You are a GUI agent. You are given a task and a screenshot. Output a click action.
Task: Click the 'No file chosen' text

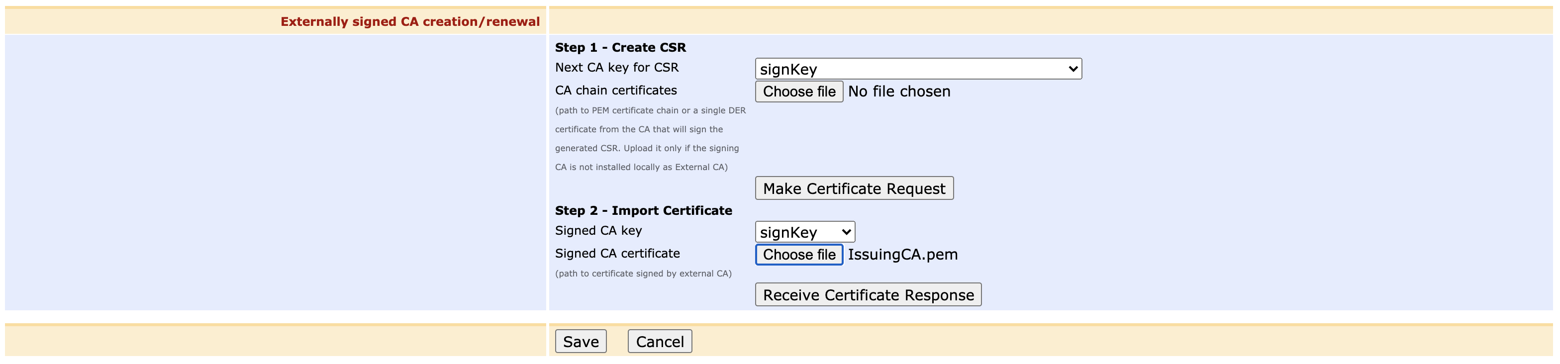(x=899, y=91)
